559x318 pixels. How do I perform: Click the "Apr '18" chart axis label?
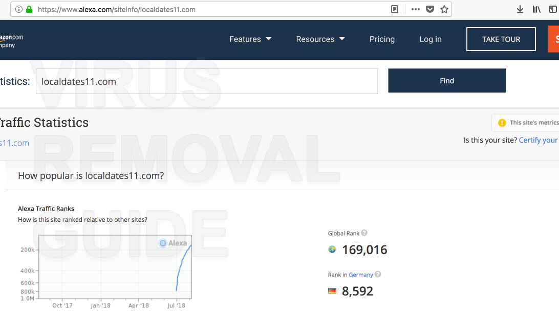[x=139, y=306]
